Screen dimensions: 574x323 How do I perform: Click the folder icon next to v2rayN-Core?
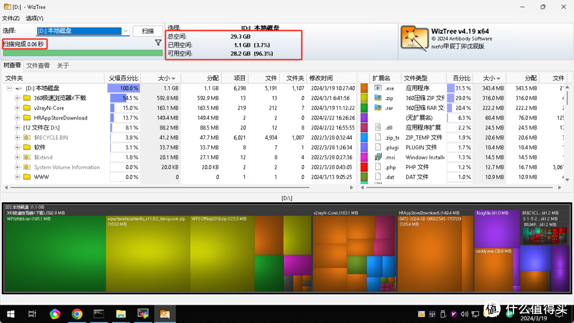coord(28,108)
